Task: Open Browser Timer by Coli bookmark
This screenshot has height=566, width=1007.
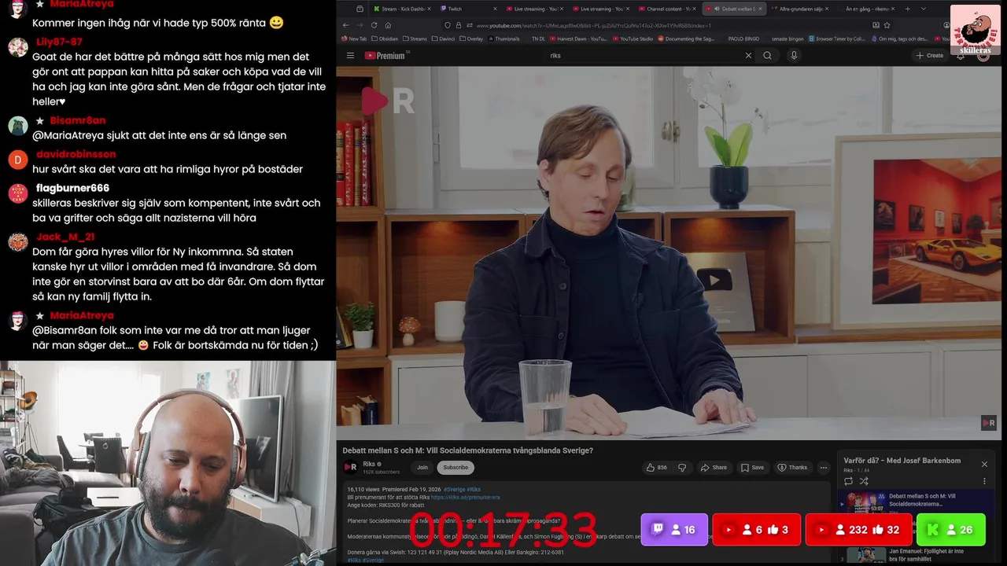Action: point(836,39)
